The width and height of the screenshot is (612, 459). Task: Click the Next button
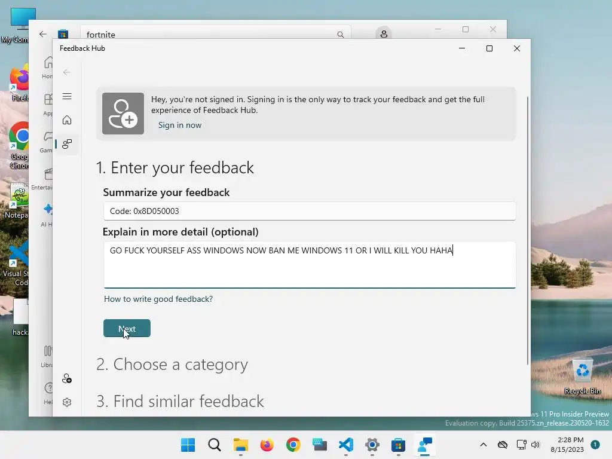(x=127, y=328)
